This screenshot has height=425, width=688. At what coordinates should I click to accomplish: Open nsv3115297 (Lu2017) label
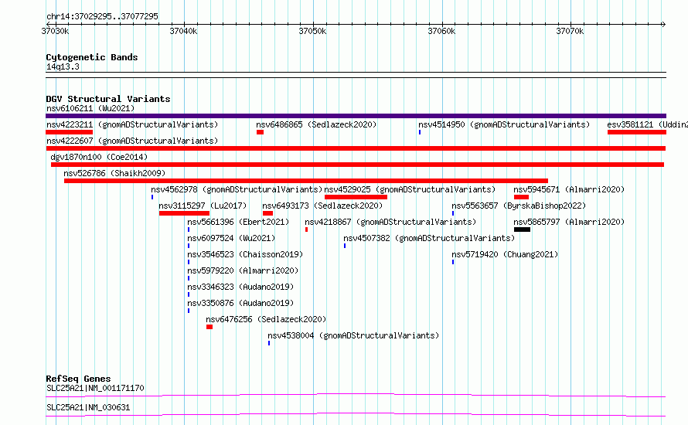tap(203, 206)
